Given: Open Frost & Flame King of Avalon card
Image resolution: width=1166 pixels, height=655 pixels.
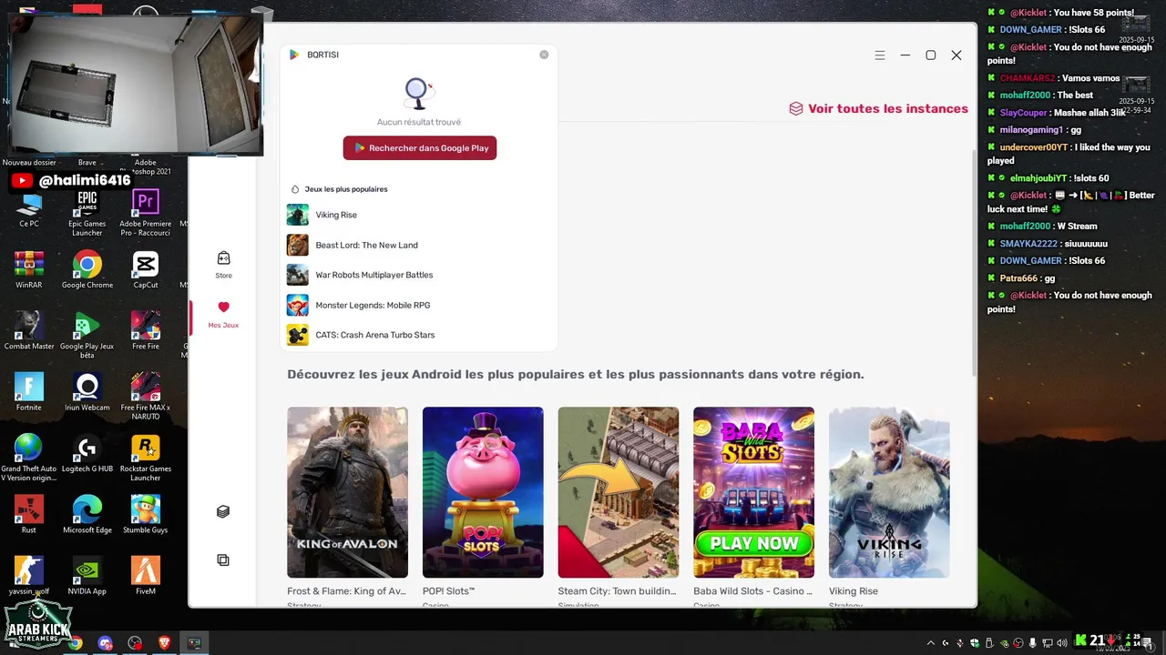Looking at the screenshot, I should pos(347,492).
